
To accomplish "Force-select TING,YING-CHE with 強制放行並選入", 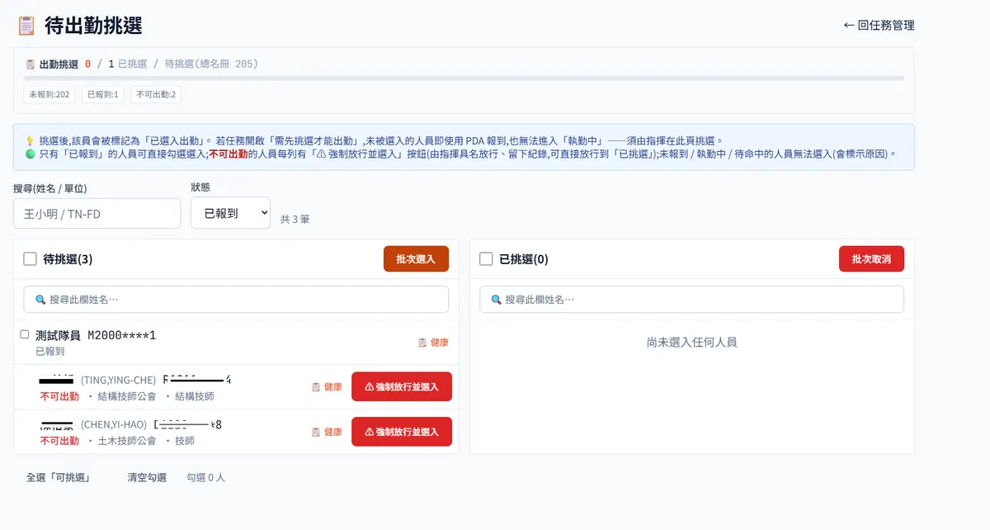I will tap(402, 386).
